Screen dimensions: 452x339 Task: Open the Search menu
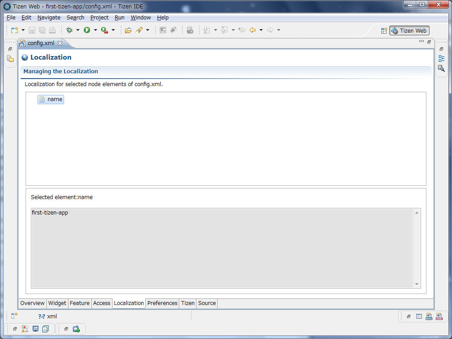click(75, 18)
